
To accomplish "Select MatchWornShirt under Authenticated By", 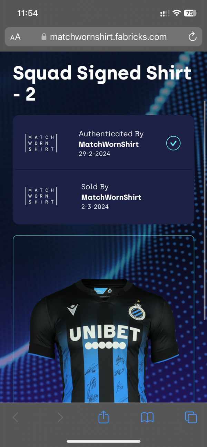I will (109, 144).
